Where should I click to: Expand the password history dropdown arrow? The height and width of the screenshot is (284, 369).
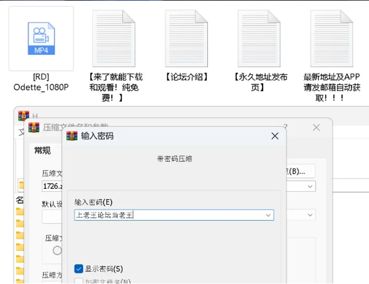[268, 215]
